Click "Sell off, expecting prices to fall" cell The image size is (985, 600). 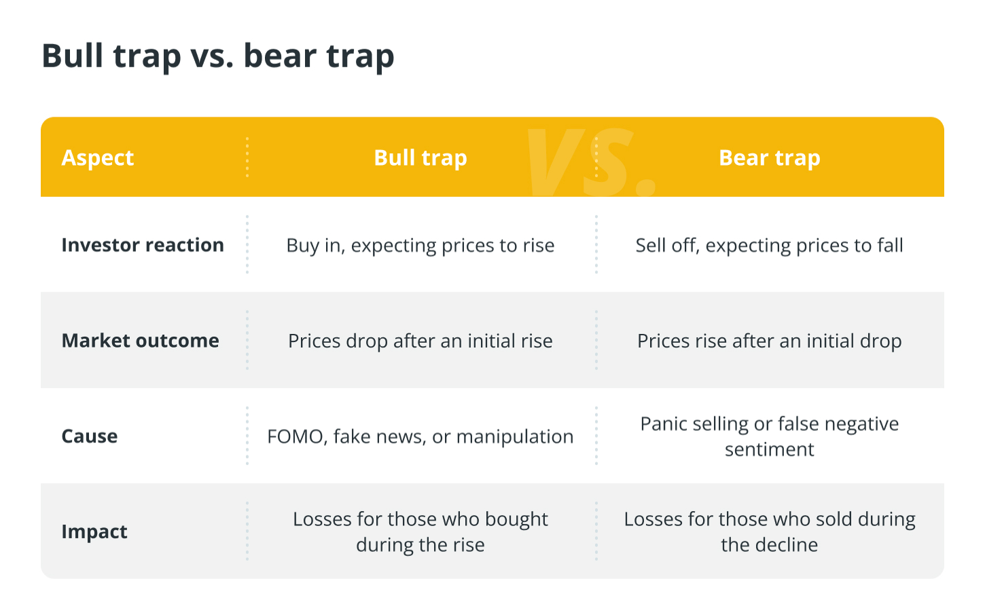tap(769, 245)
